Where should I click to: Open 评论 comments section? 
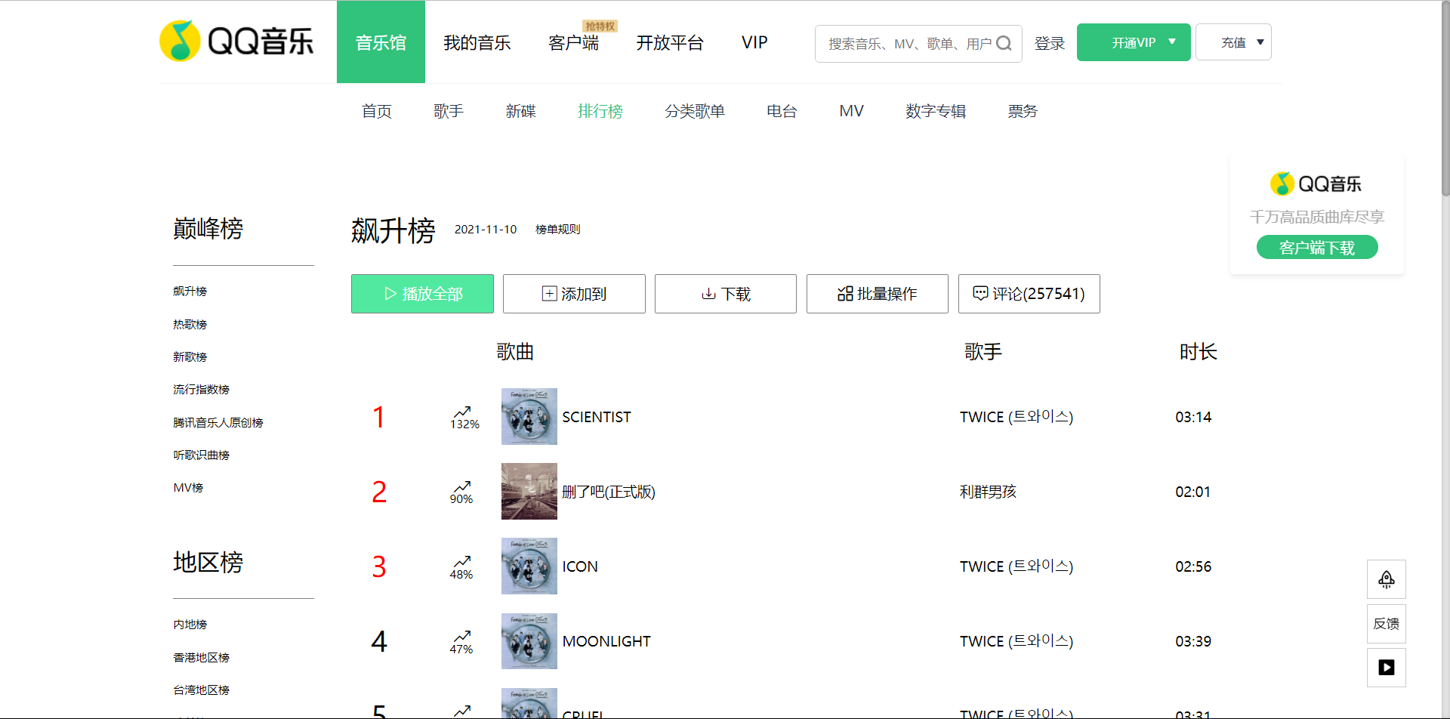1029,294
